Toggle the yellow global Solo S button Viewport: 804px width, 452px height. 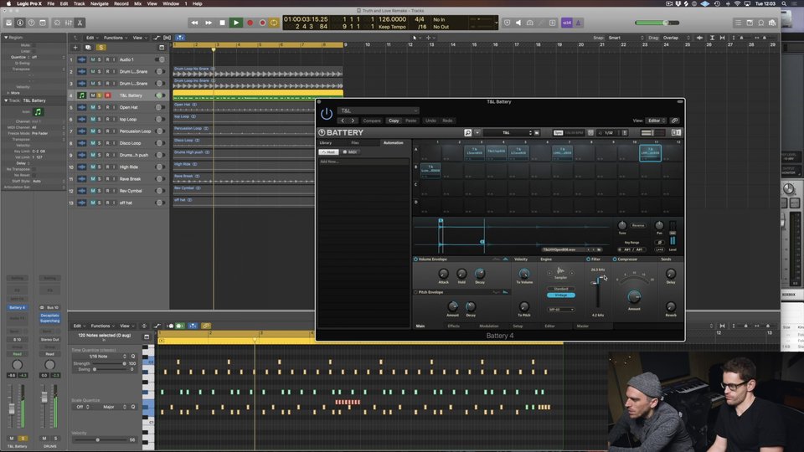coord(101,48)
